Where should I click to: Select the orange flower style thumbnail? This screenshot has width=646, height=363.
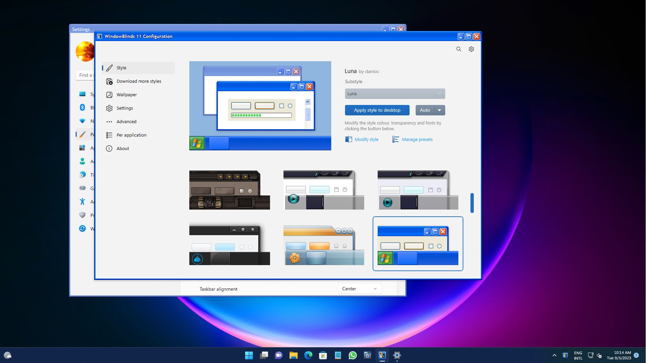324,246
